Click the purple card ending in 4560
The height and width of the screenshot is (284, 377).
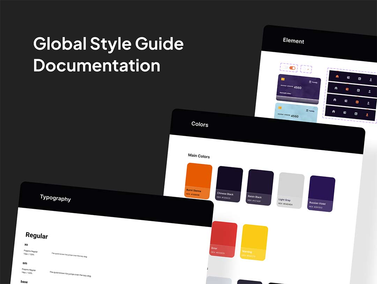298,89
